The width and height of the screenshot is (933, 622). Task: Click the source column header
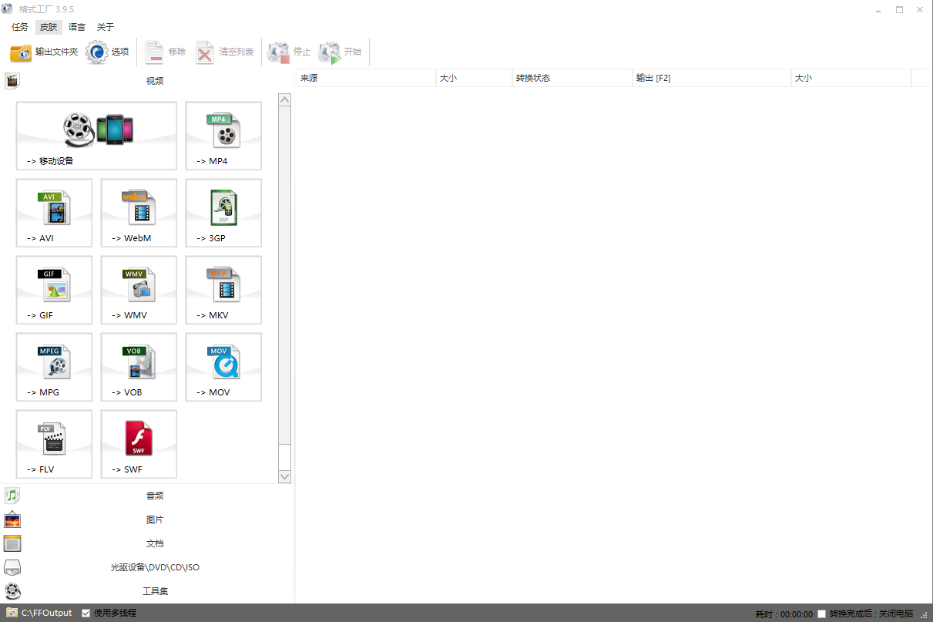coord(366,78)
